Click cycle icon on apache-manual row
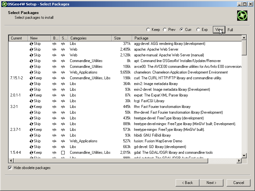The height and width of the screenshot is (191, 255). coord(31,55)
